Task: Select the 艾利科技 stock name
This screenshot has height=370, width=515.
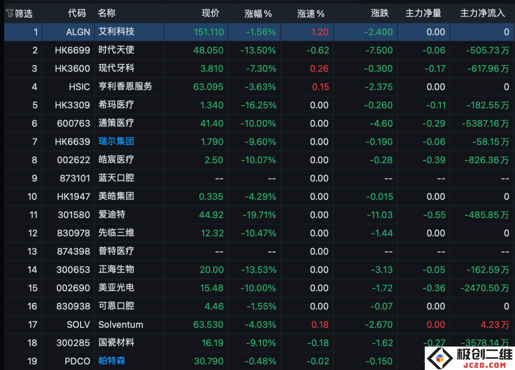Action: pyautogui.click(x=116, y=32)
